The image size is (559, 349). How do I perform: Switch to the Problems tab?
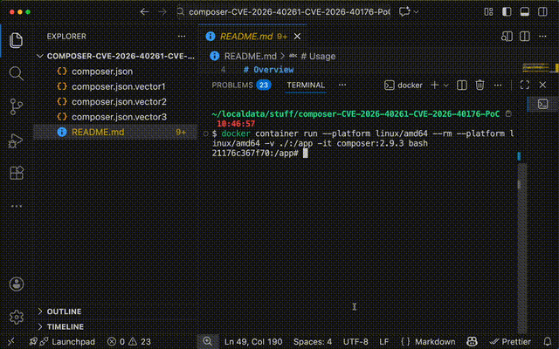(x=231, y=86)
